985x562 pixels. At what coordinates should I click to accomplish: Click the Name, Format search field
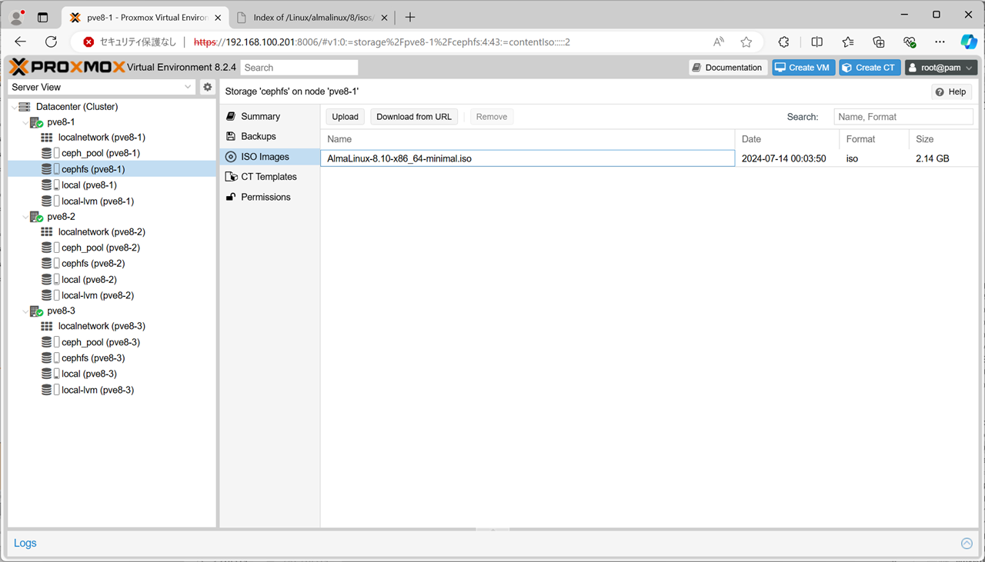(903, 117)
